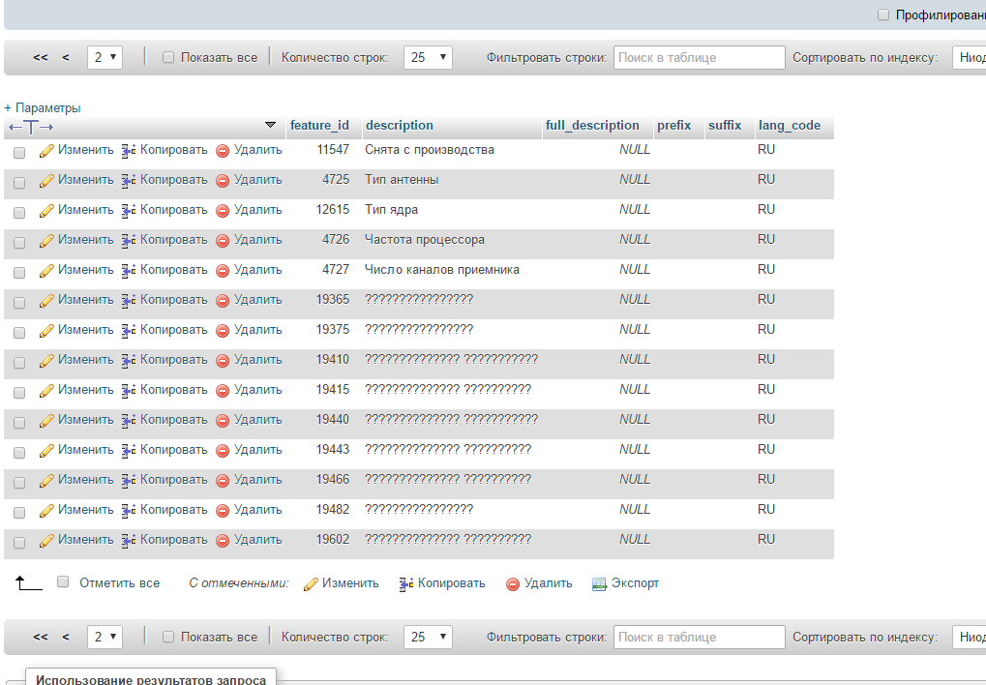
Task: Click pencil icon for row 19482
Action: coord(46,511)
